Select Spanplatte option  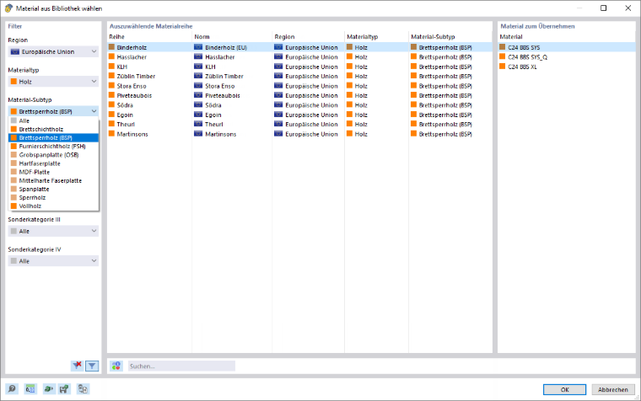coord(53,190)
